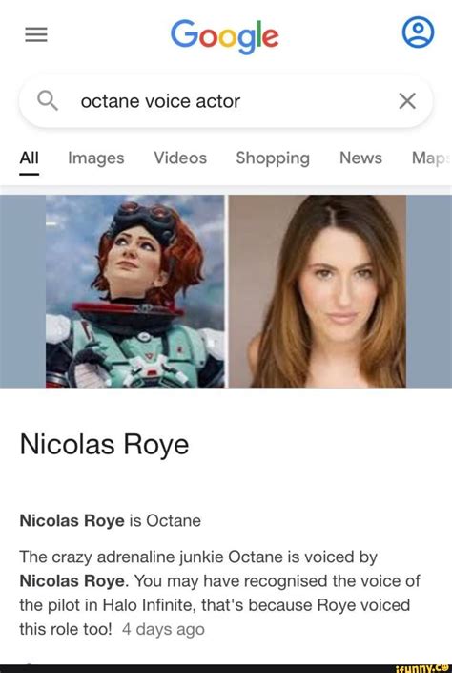Viewport: 452px width, 673px height.
Task: Open the game character thumbnail image
Action: 135,291
